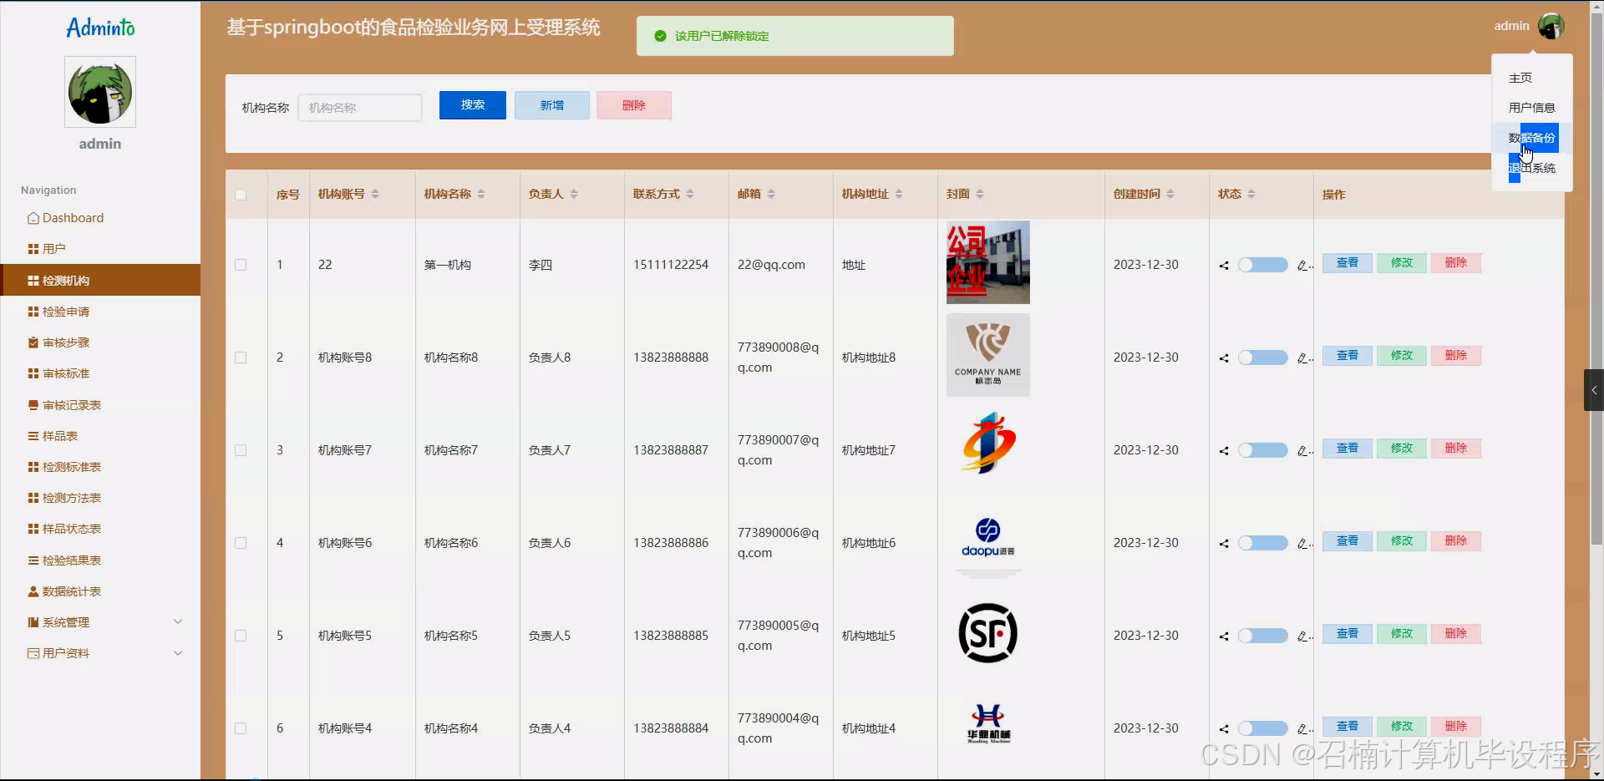Select 数据备份 in admin dropdown menu
This screenshot has width=1604, height=781.
pos(1531,138)
